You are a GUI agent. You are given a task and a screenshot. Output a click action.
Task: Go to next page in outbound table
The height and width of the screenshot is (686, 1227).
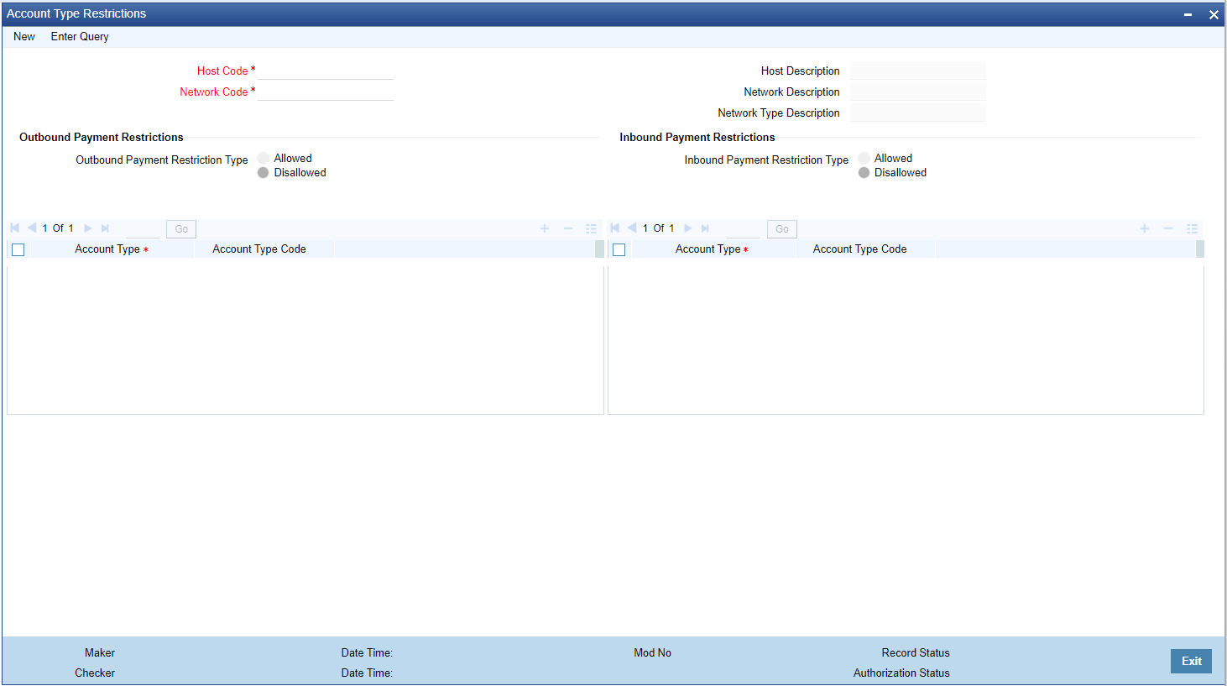88,228
